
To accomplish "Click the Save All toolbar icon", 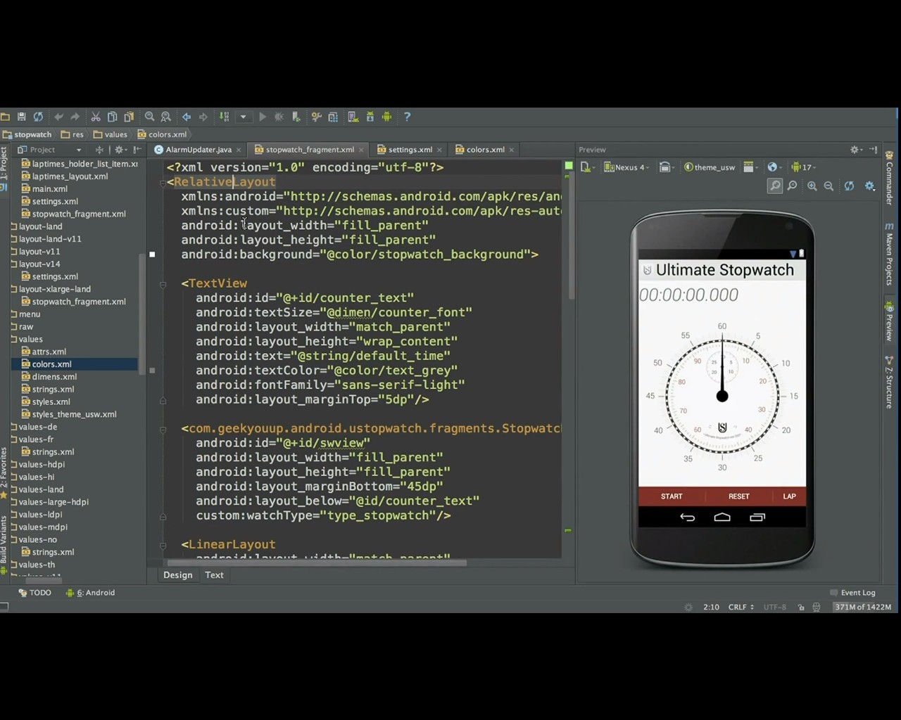I will click(22, 117).
